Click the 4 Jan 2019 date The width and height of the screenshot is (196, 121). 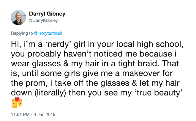point(47,114)
